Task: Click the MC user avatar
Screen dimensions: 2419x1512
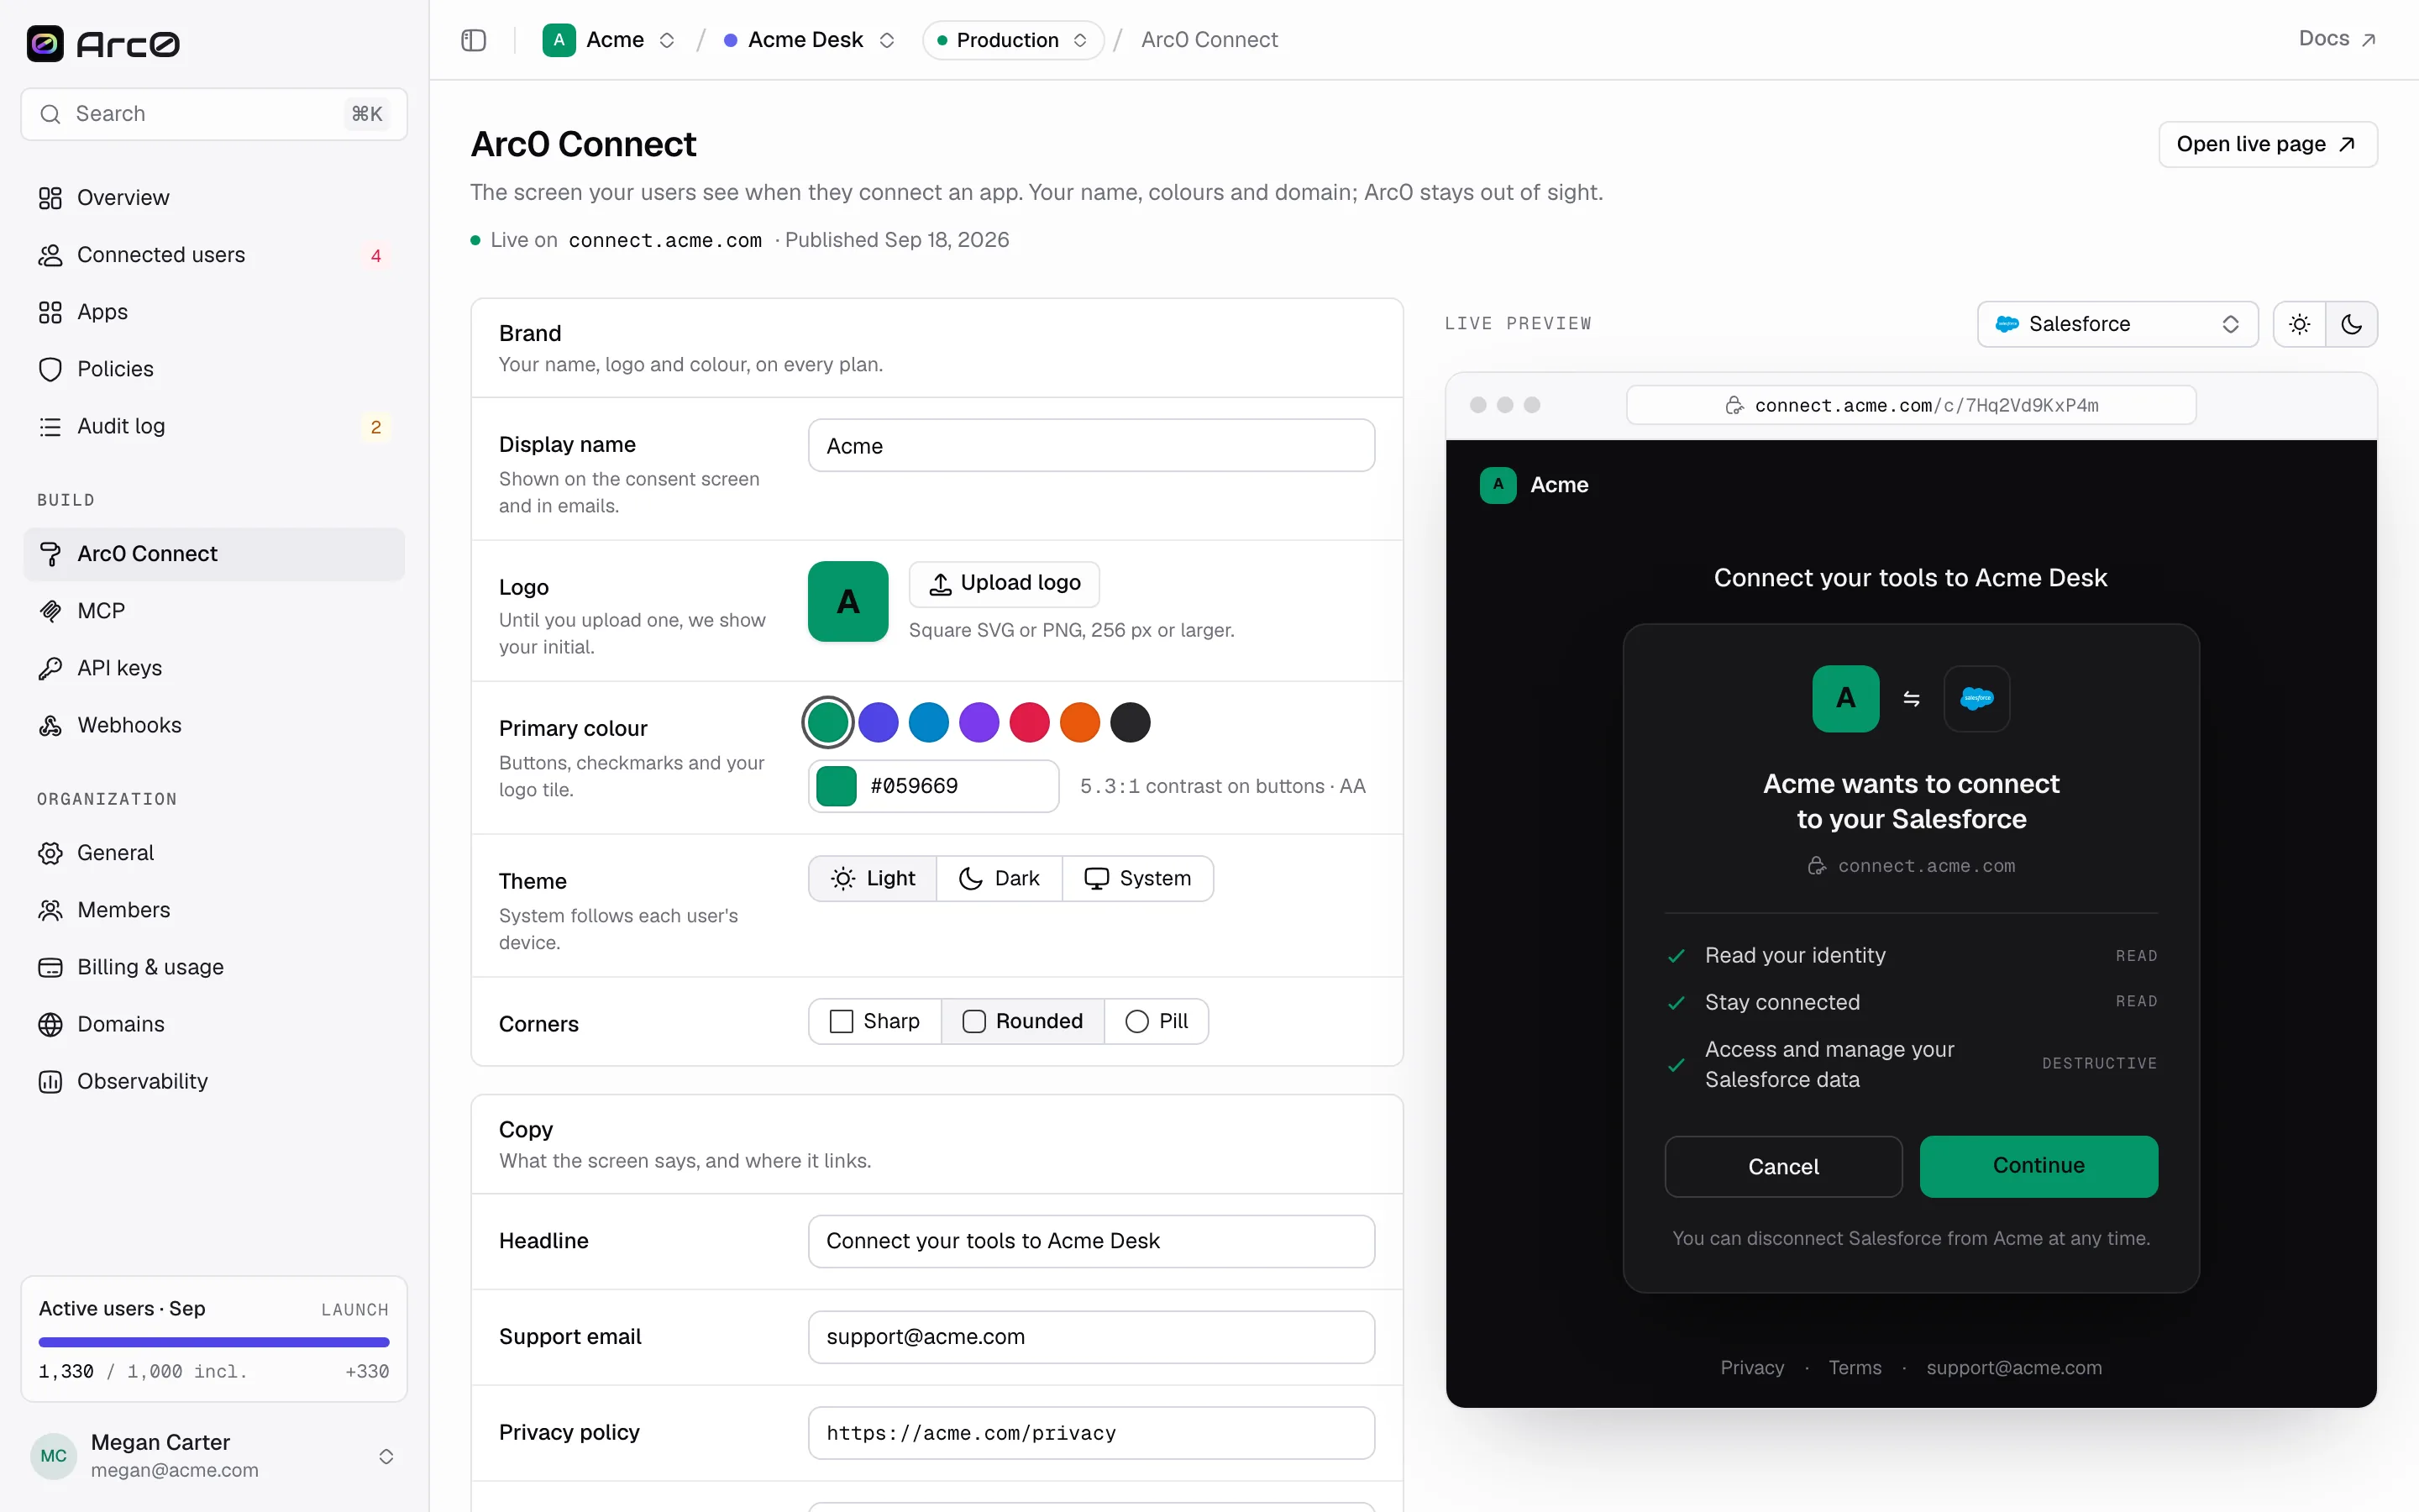Action: pos(54,1456)
